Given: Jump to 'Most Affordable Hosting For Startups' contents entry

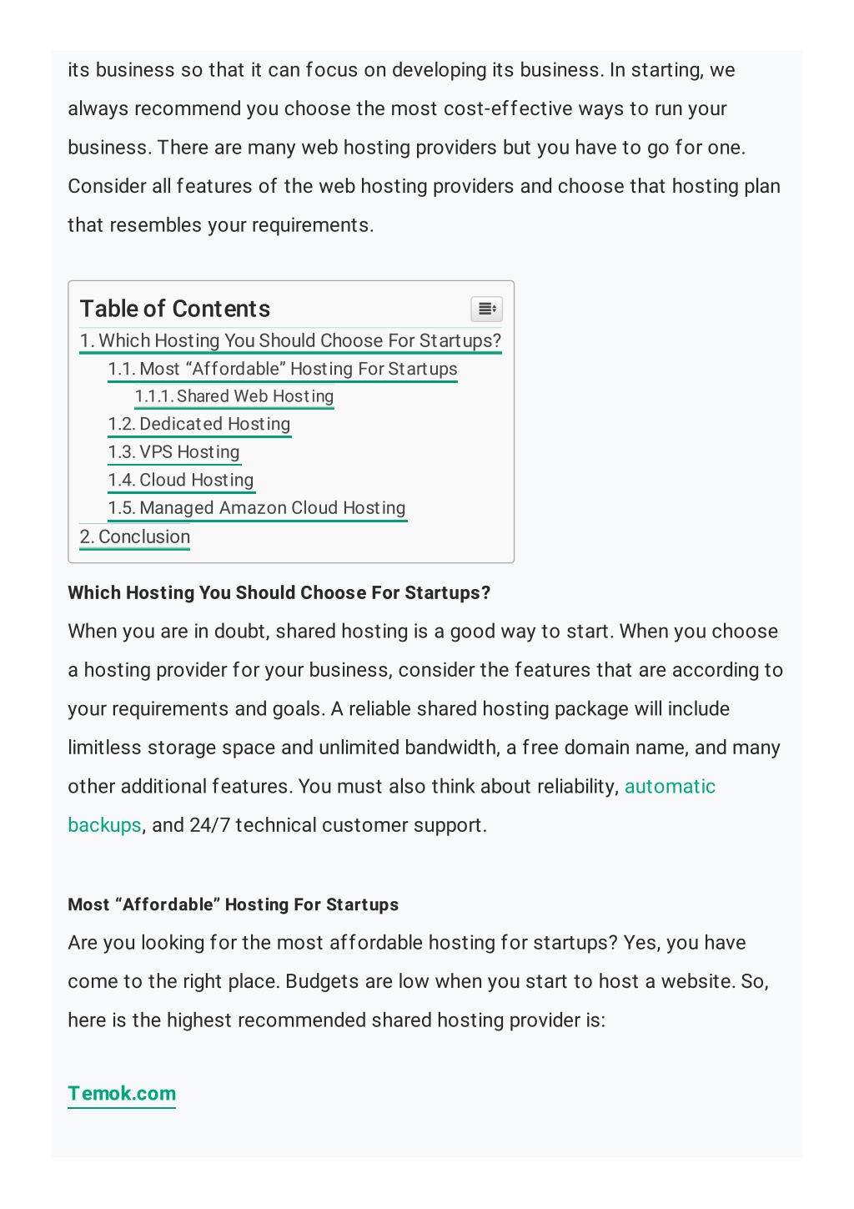Looking at the screenshot, I should (283, 369).
